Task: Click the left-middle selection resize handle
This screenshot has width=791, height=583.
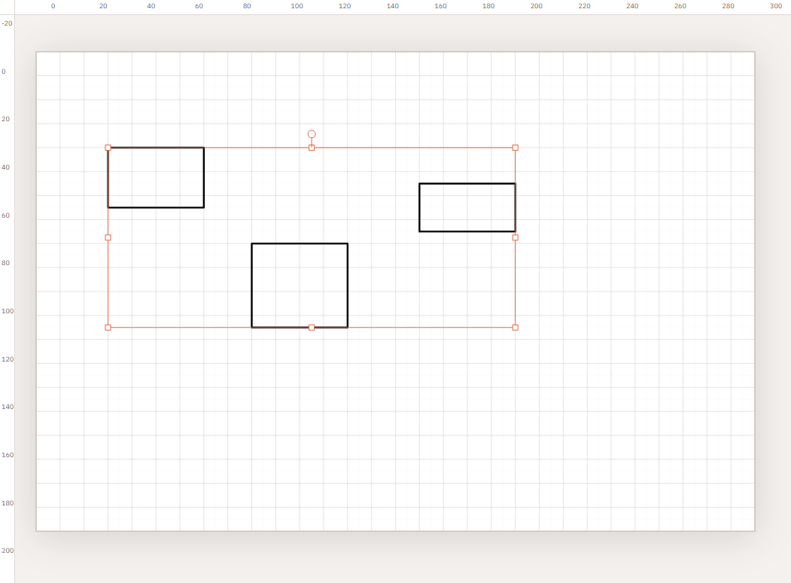Action: (x=108, y=238)
